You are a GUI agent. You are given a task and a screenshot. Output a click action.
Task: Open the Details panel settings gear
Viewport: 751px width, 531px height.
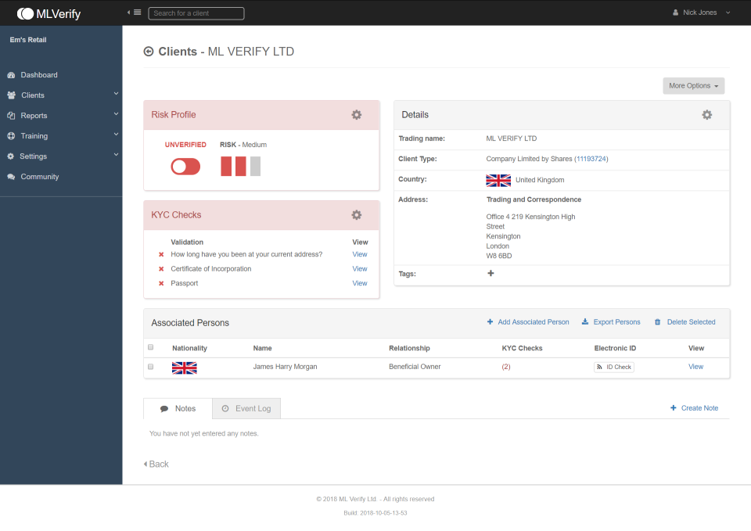coord(707,114)
